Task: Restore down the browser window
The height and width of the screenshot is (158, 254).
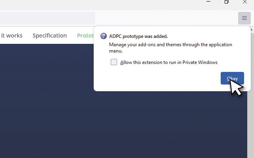Action: tap(227, 2)
